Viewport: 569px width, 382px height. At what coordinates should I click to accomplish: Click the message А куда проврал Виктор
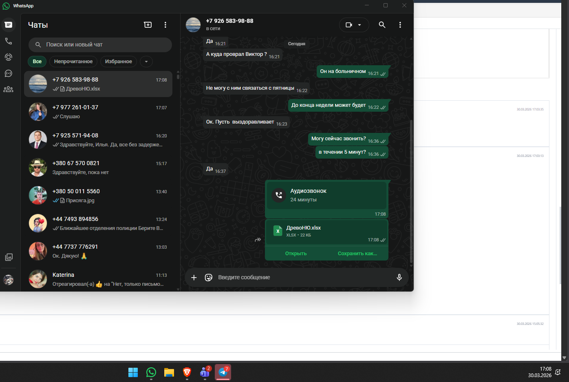243,55
